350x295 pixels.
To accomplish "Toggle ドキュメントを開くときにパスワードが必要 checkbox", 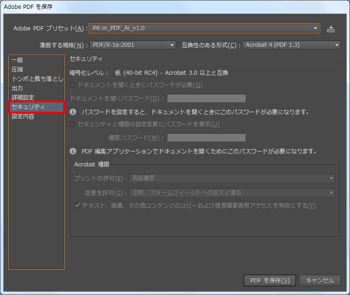I will coord(73,85).
